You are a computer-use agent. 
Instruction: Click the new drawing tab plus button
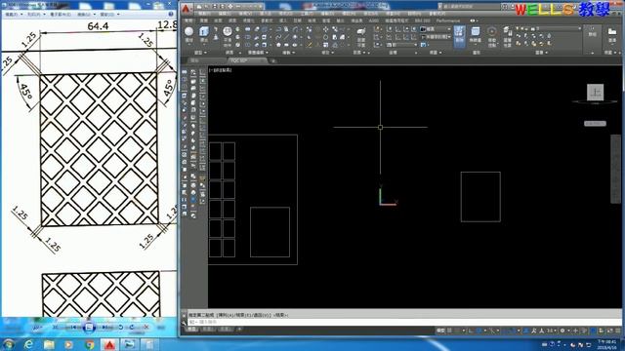273,60
